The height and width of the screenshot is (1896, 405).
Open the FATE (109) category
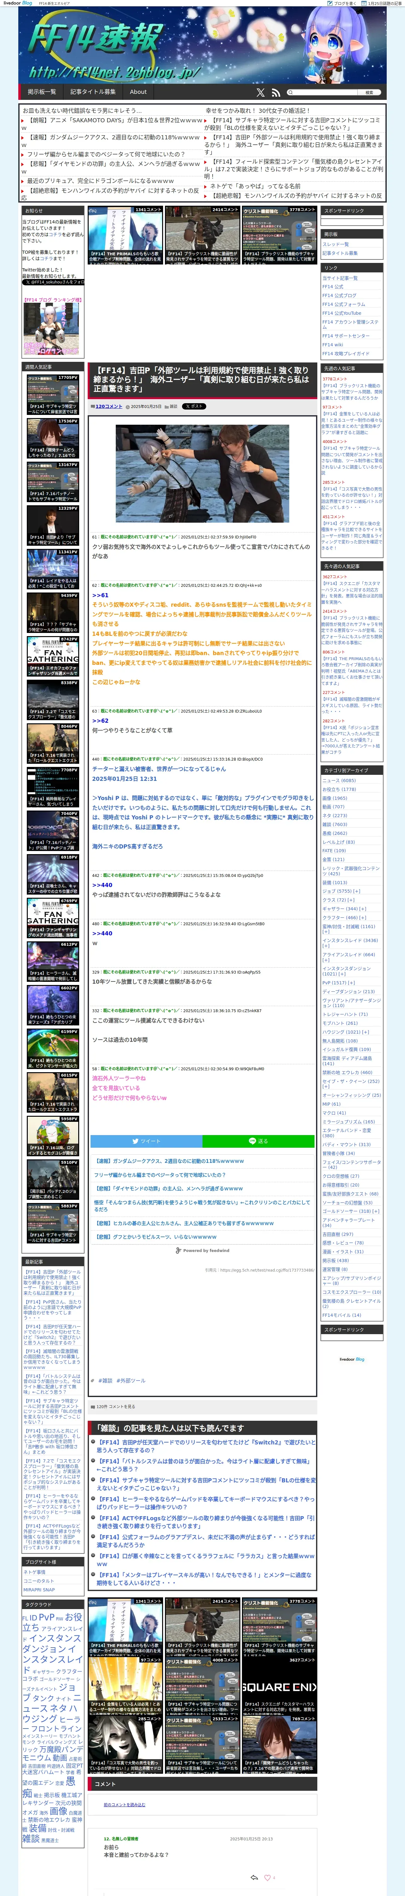click(x=333, y=851)
